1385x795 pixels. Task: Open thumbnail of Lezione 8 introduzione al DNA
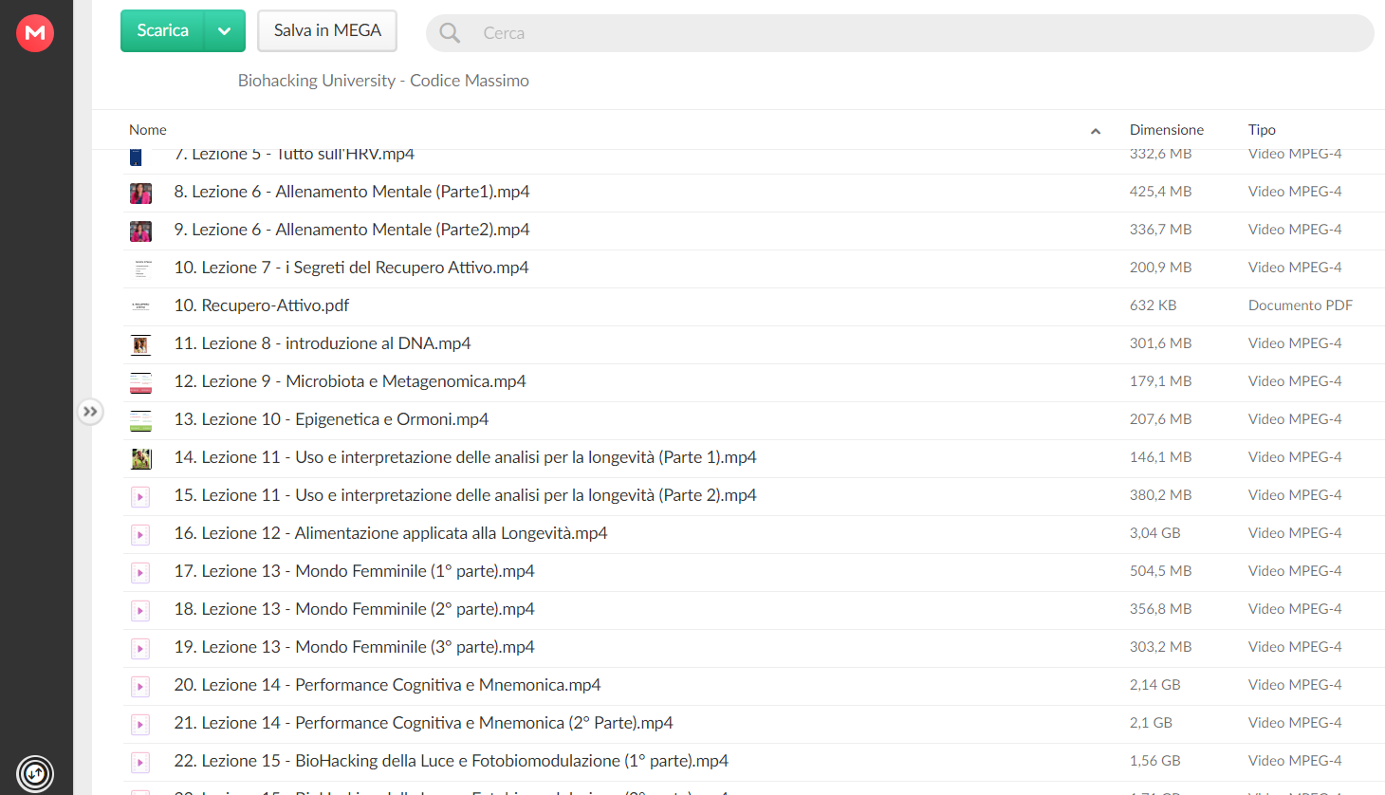[140, 344]
